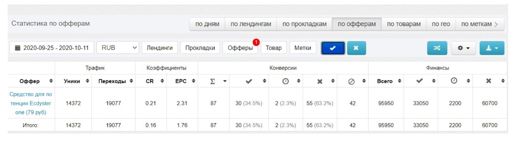Open the 'по гео' statistics tab
Screen dimensions: 515x144
[441, 24]
